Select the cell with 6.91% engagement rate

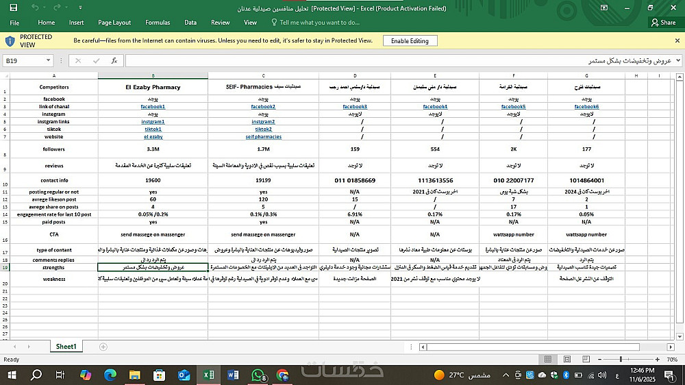(355, 214)
